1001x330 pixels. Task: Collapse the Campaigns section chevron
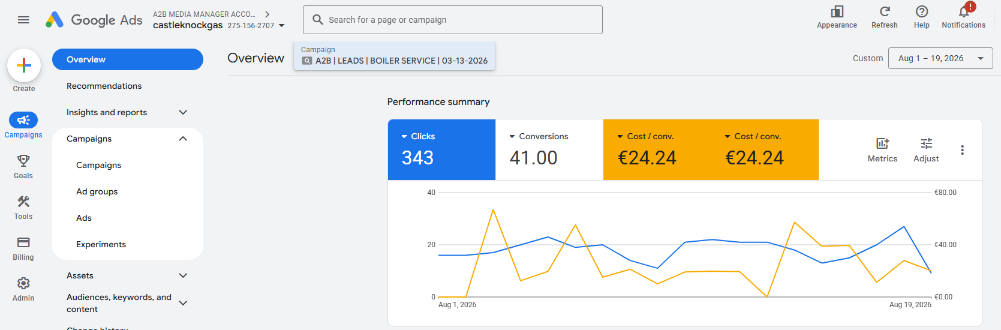pos(183,139)
